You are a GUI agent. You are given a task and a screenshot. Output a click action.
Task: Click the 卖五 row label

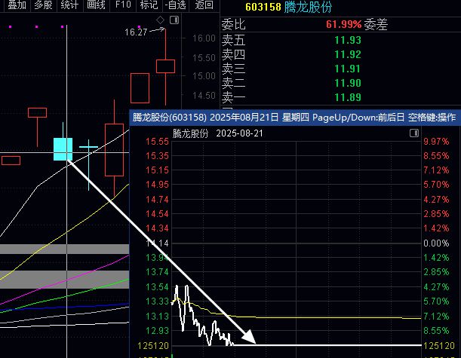point(233,40)
